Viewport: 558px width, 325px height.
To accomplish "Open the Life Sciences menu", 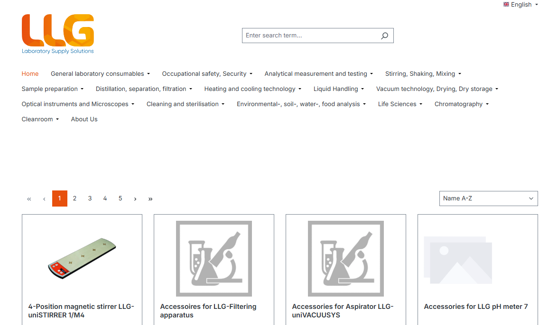I will [400, 104].
